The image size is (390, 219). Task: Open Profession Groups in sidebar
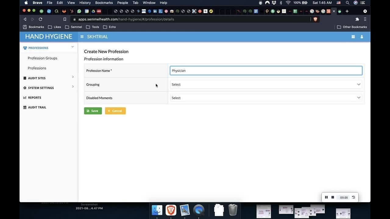coord(42,58)
